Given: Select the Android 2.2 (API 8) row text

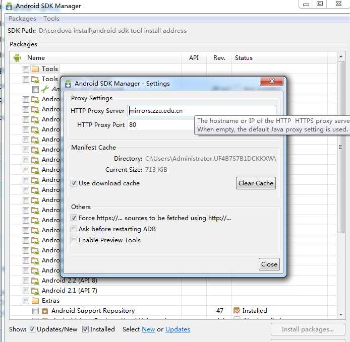Looking at the screenshot, I should (x=70, y=281).
